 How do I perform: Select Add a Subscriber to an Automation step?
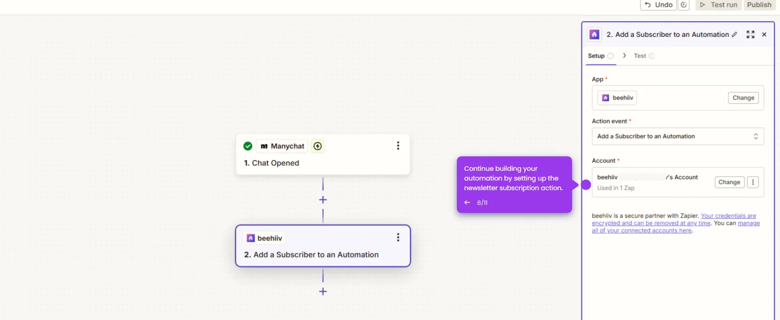323,246
